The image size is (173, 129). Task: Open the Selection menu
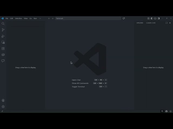tap(18, 19)
